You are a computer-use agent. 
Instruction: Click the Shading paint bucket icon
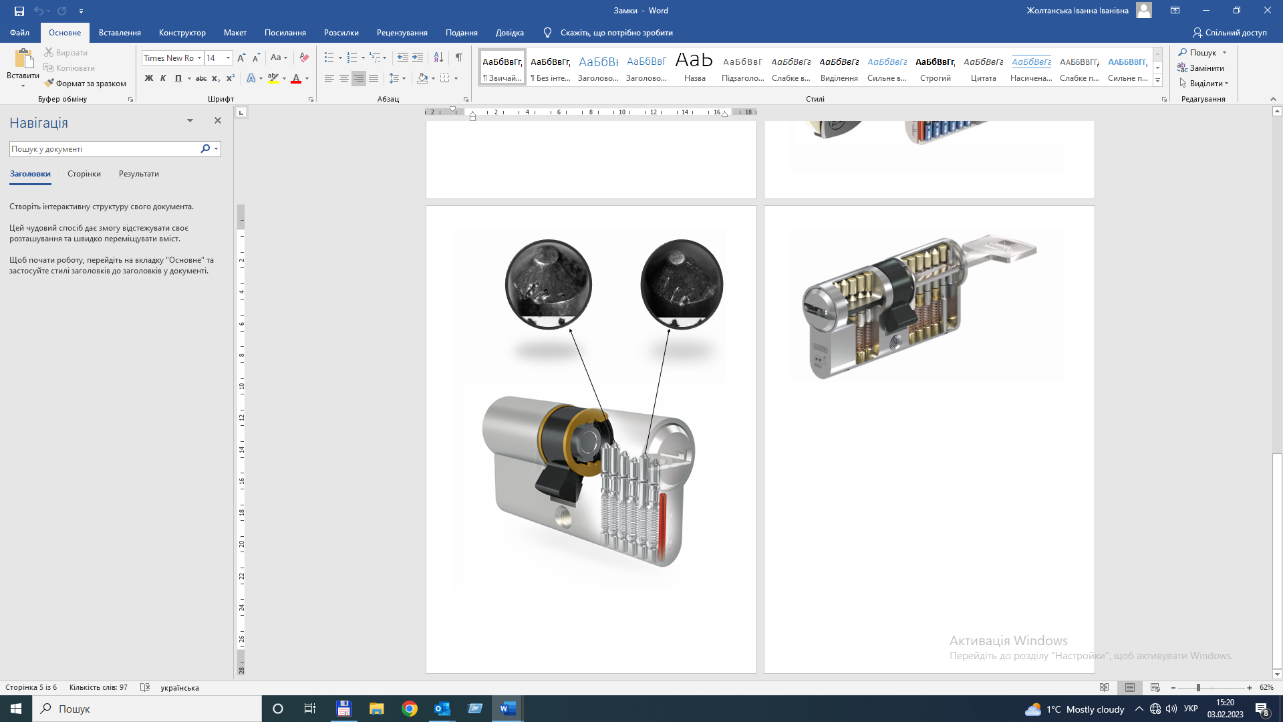(422, 78)
